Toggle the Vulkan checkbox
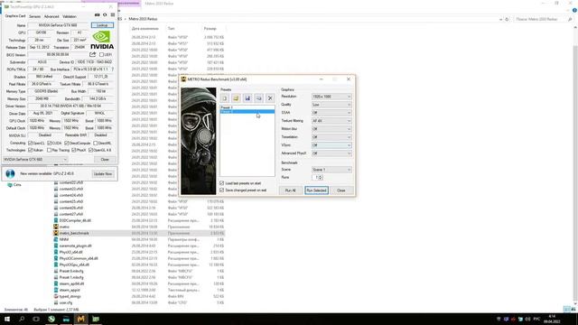This screenshot has width=578, height=325. coord(31,151)
